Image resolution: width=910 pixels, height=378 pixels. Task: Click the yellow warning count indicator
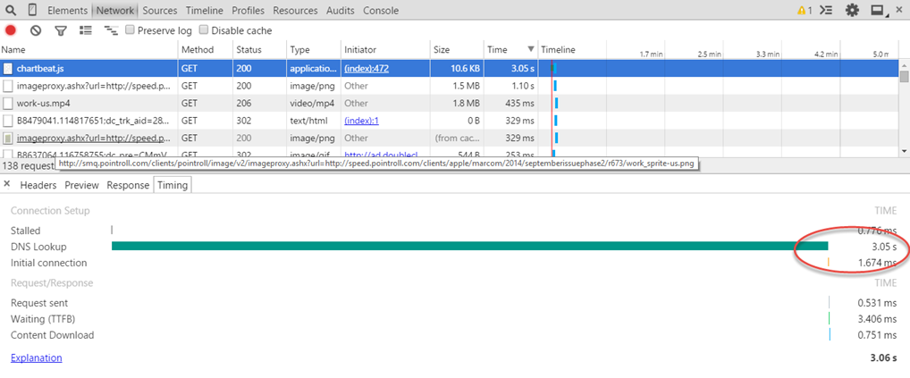point(804,11)
